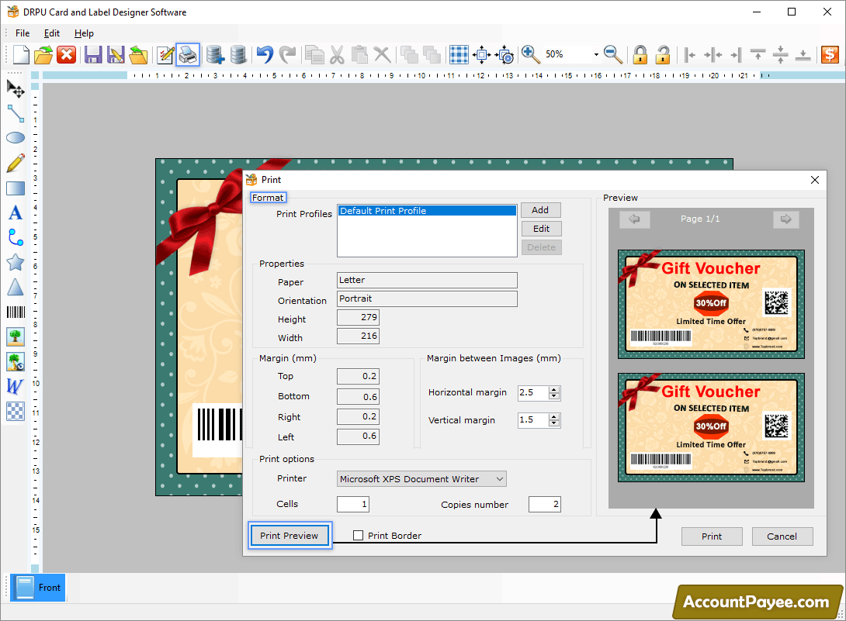Decrease Horizontal margin with down arrow
Screen dimensions: 846x621
click(554, 396)
